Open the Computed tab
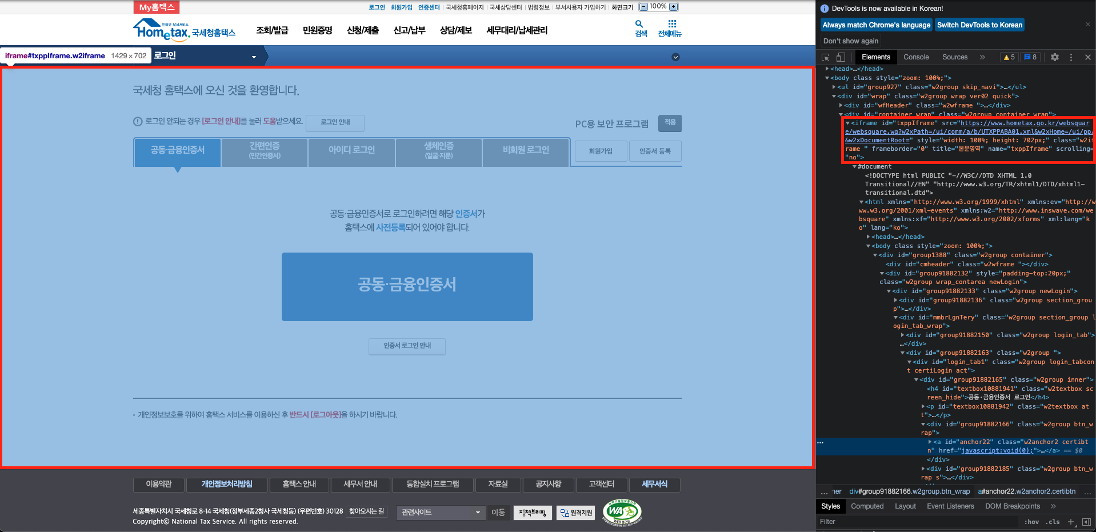Image resolution: width=1096 pixels, height=532 pixels. [867, 506]
